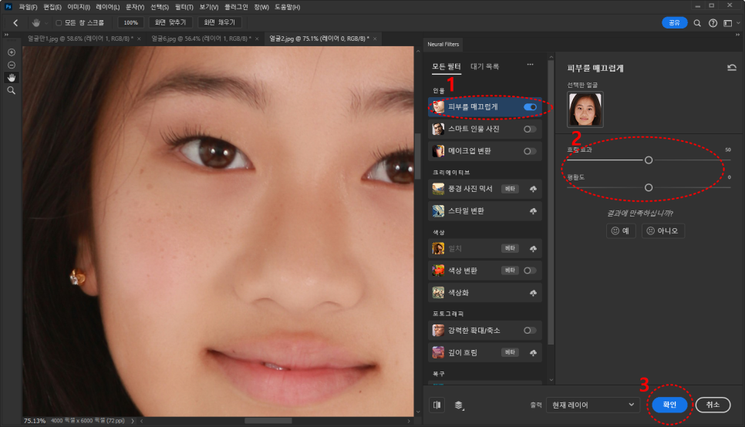Click the 평활도 slider handle

[649, 187]
